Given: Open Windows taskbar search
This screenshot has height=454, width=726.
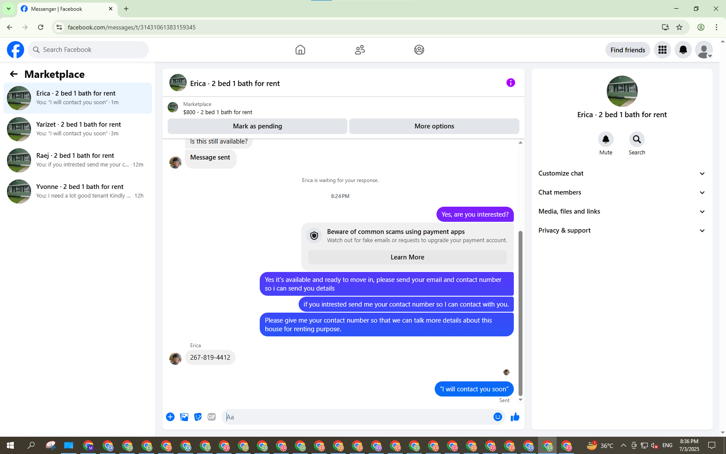Looking at the screenshot, I should point(31,445).
